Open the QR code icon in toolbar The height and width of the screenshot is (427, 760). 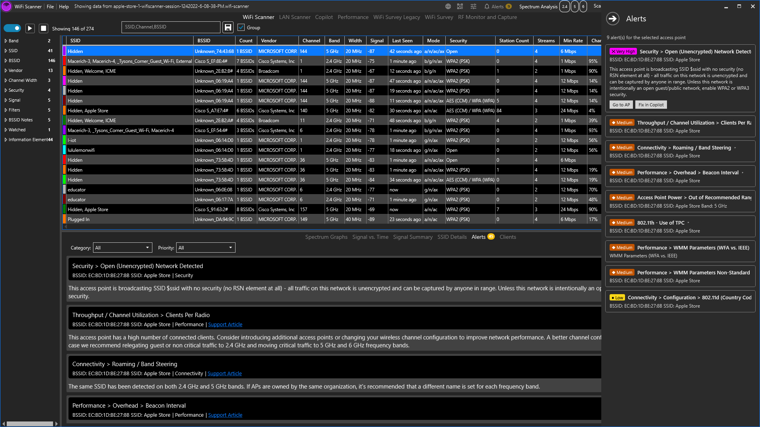click(x=460, y=6)
